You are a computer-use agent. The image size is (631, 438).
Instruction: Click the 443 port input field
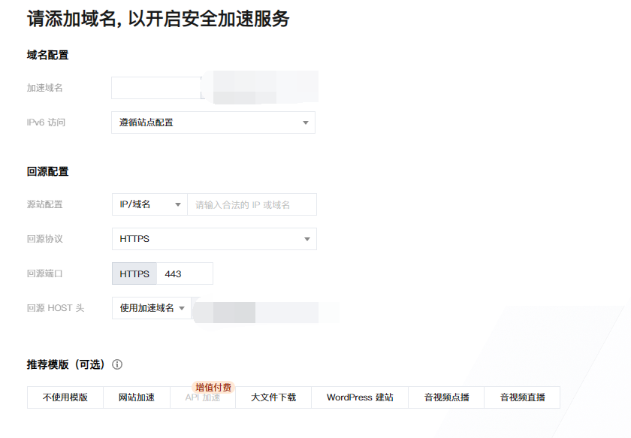click(185, 273)
